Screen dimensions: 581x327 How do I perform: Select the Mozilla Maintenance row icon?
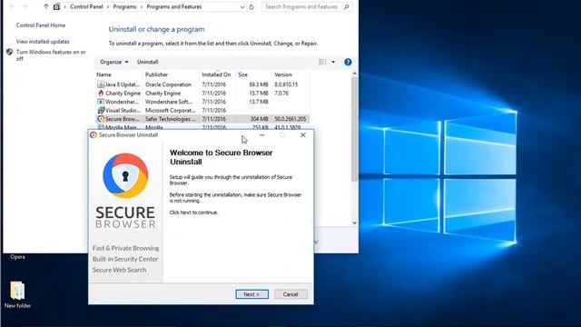coord(101,127)
